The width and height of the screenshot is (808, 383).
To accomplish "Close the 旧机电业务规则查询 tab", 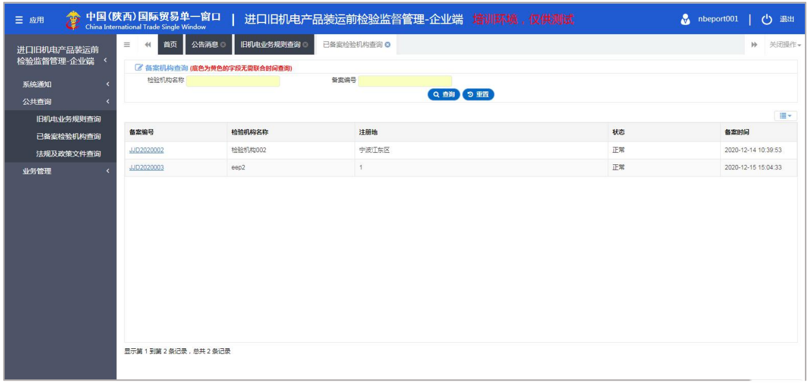I will tap(305, 44).
